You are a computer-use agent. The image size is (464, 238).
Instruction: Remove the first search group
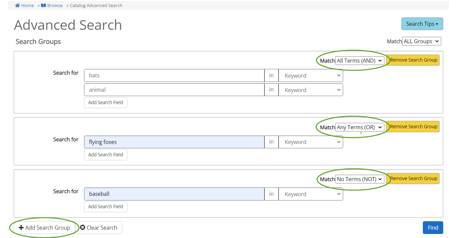(413, 60)
